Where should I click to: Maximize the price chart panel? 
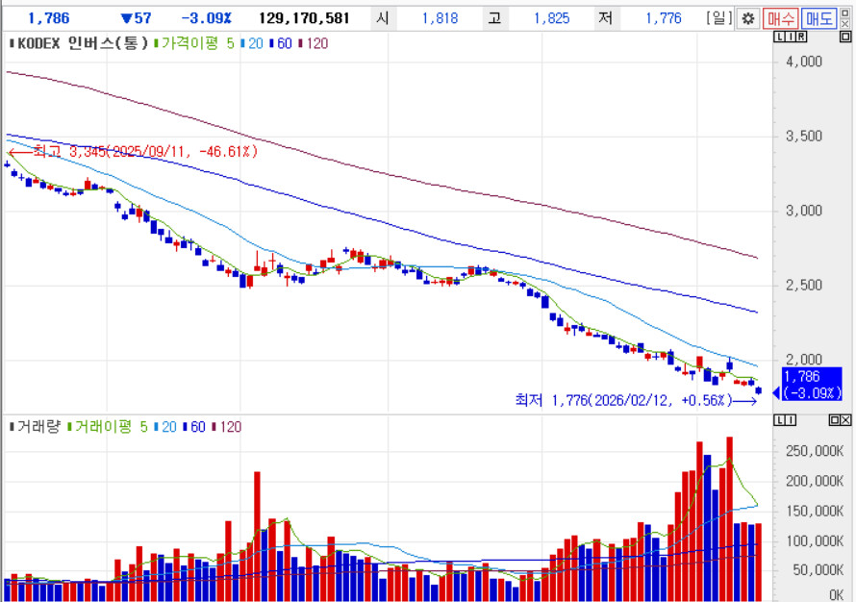point(844,37)
